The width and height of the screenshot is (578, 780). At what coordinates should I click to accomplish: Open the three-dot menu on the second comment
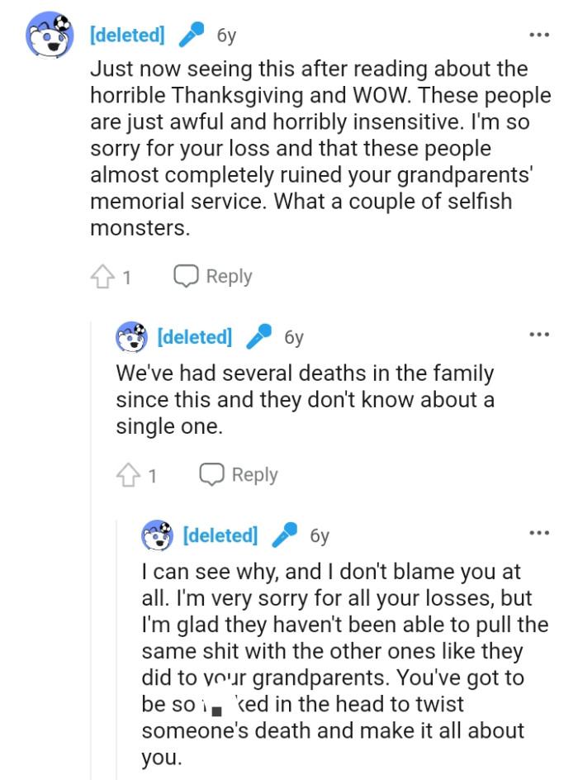tap(539, 334)
